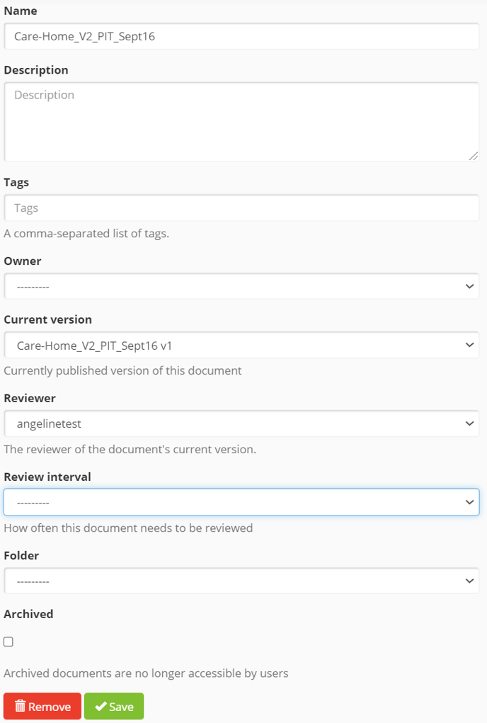Click the Reviewer field label
Screen dimensions: 487x723
coord(30,398)
